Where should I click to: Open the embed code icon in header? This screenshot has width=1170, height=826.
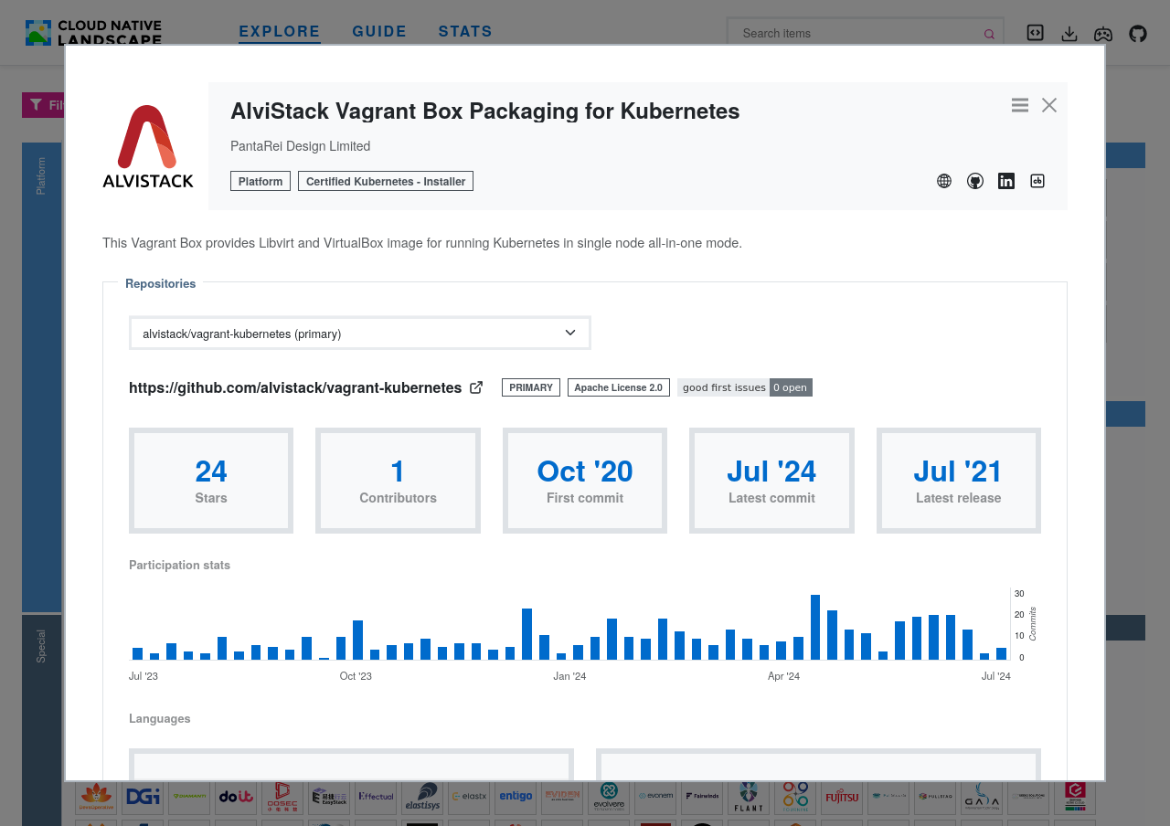(x=1035, y=33)
